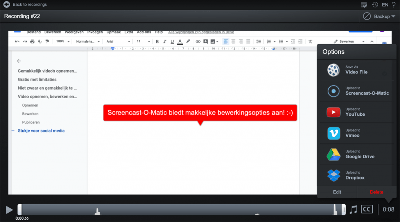The image size is (400, 222).
Task: Click the line spacing icon
Action: tap(259, 41)
